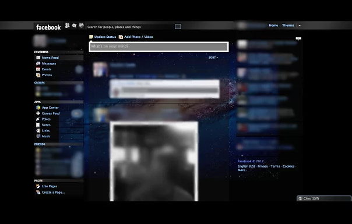Expand the More footer menu
352x224 pixels.
click(242, 170)
